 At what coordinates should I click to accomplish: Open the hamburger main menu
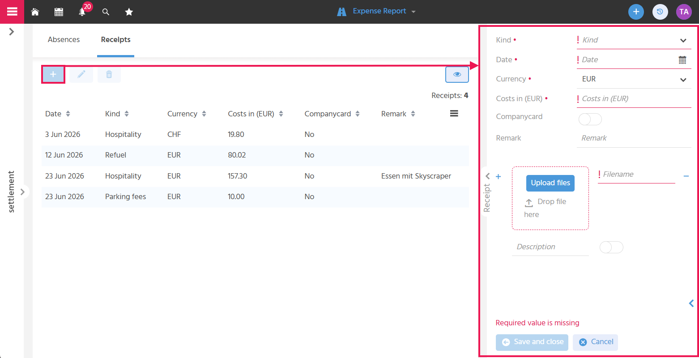tap(12, 12)
